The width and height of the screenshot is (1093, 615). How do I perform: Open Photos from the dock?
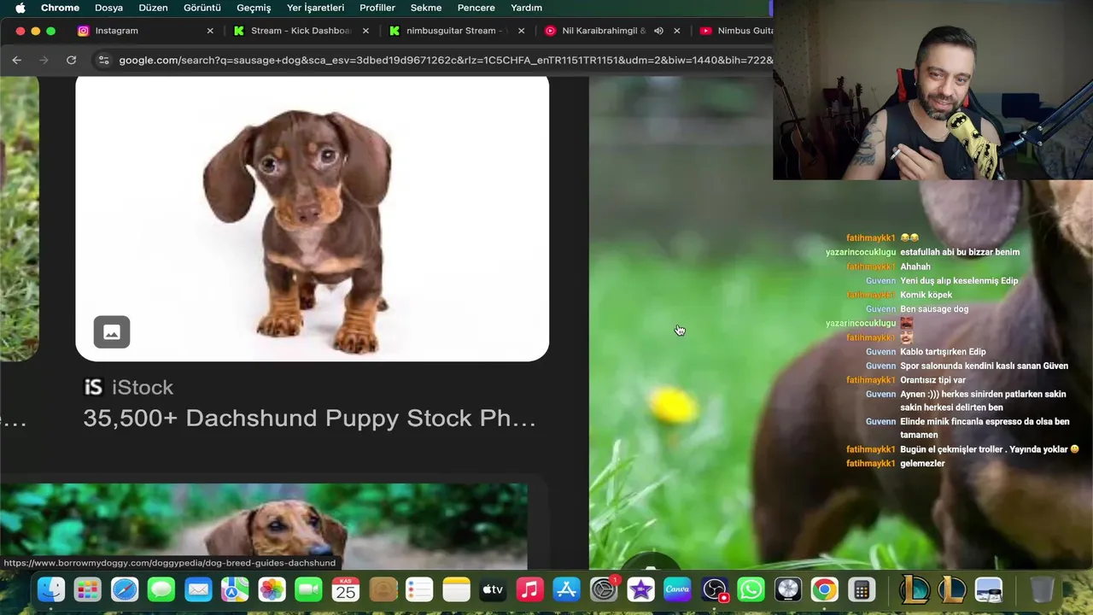point(272,589)
